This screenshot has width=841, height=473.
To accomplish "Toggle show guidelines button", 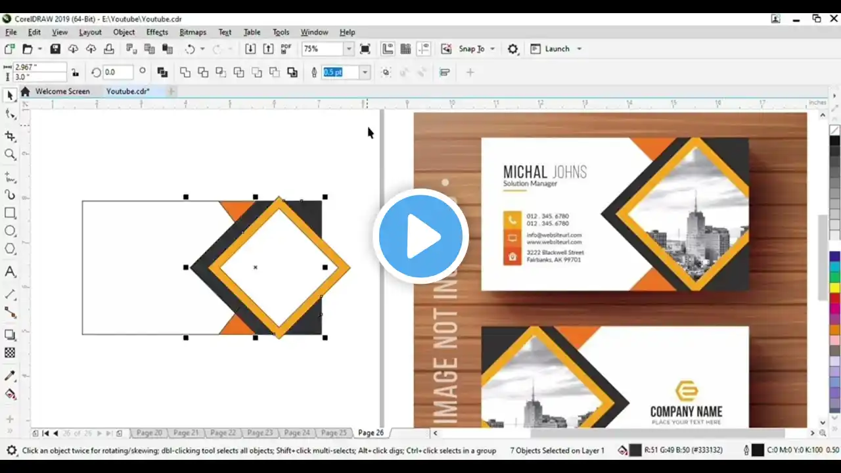I will pyautogui.click(x=423, y=49).
